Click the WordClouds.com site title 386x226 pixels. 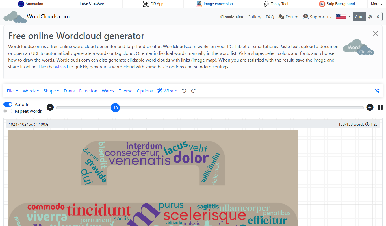(48, 16)
